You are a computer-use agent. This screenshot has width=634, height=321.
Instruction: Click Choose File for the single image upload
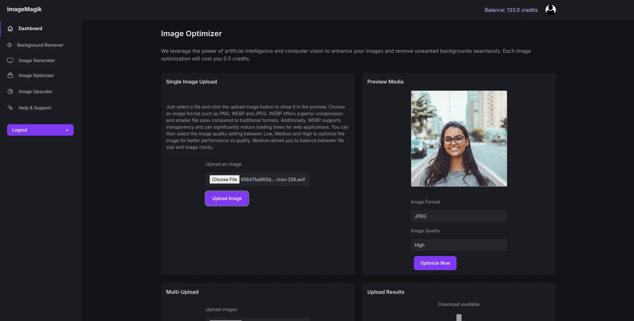[224, 179]
